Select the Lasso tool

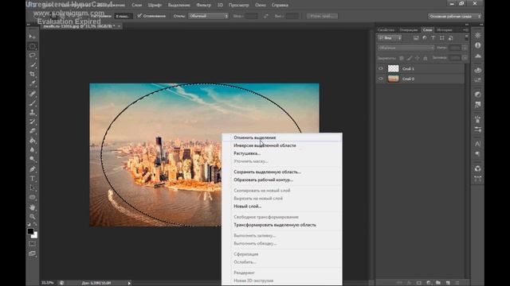(x=32, y=56)
